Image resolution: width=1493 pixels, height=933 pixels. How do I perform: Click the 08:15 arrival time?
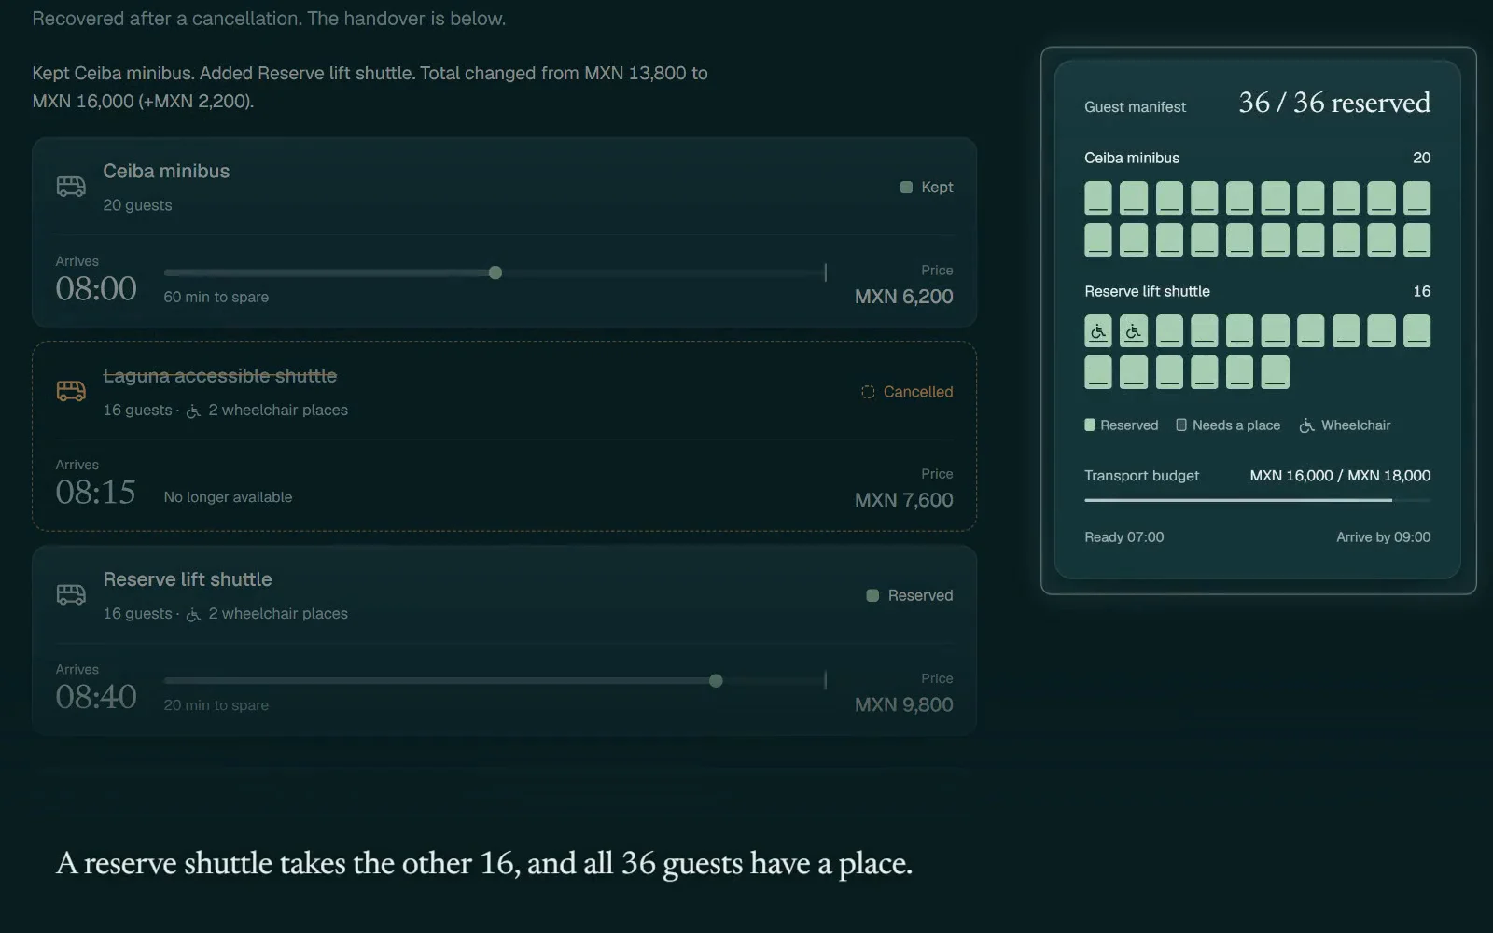pyautogui.click(x=96, y=492)
